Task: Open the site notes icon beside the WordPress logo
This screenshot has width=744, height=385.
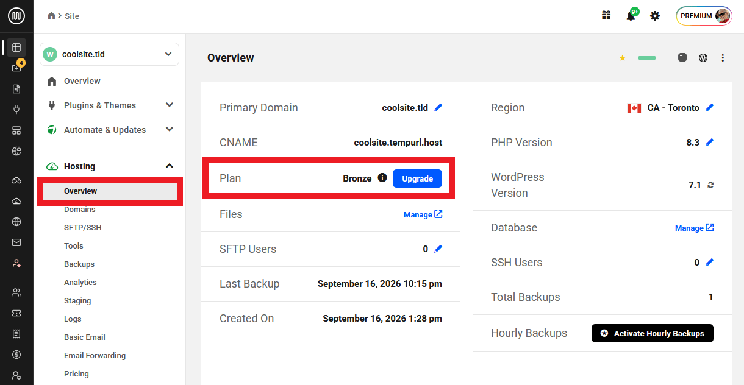Action: pos(682,57)
